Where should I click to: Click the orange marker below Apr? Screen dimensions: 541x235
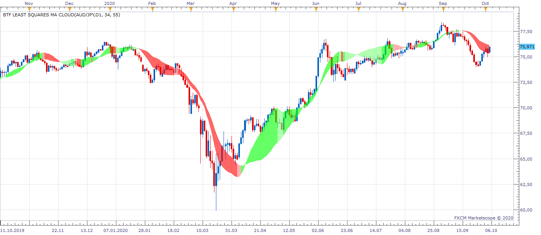point(233,9)
